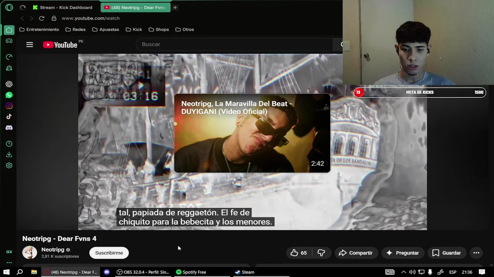The height and width of the screenshot is (277, 494).
Task: Open Opera settings gear in sidebar
Action: point(9,165)
